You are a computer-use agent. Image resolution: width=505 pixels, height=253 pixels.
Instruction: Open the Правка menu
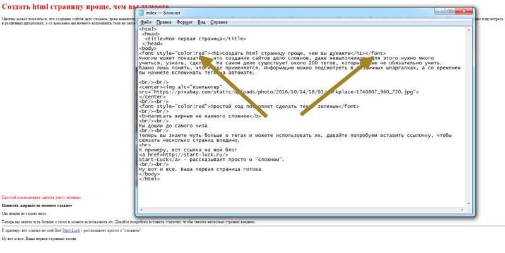(x=163, y=22)
